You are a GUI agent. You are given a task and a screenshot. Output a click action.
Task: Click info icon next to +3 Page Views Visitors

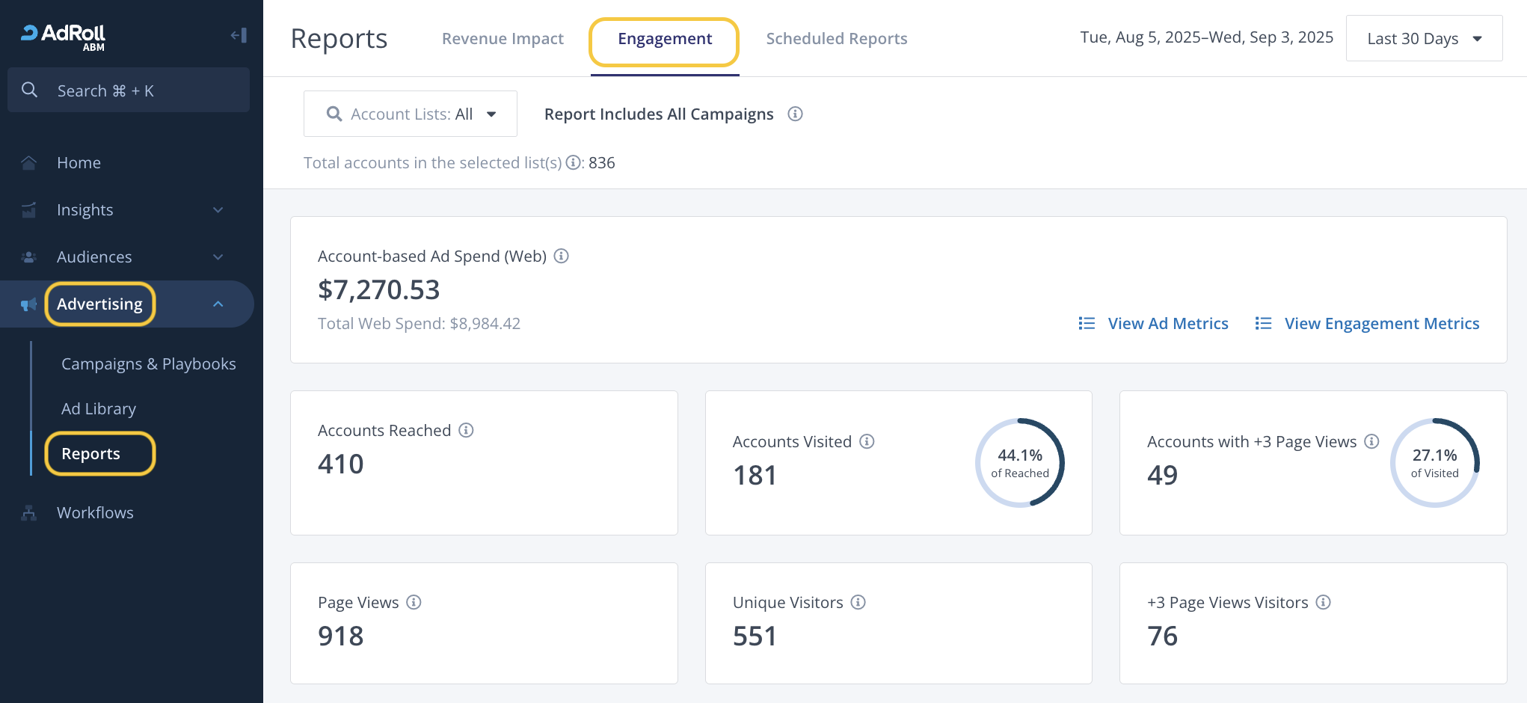pos(1323,602)
